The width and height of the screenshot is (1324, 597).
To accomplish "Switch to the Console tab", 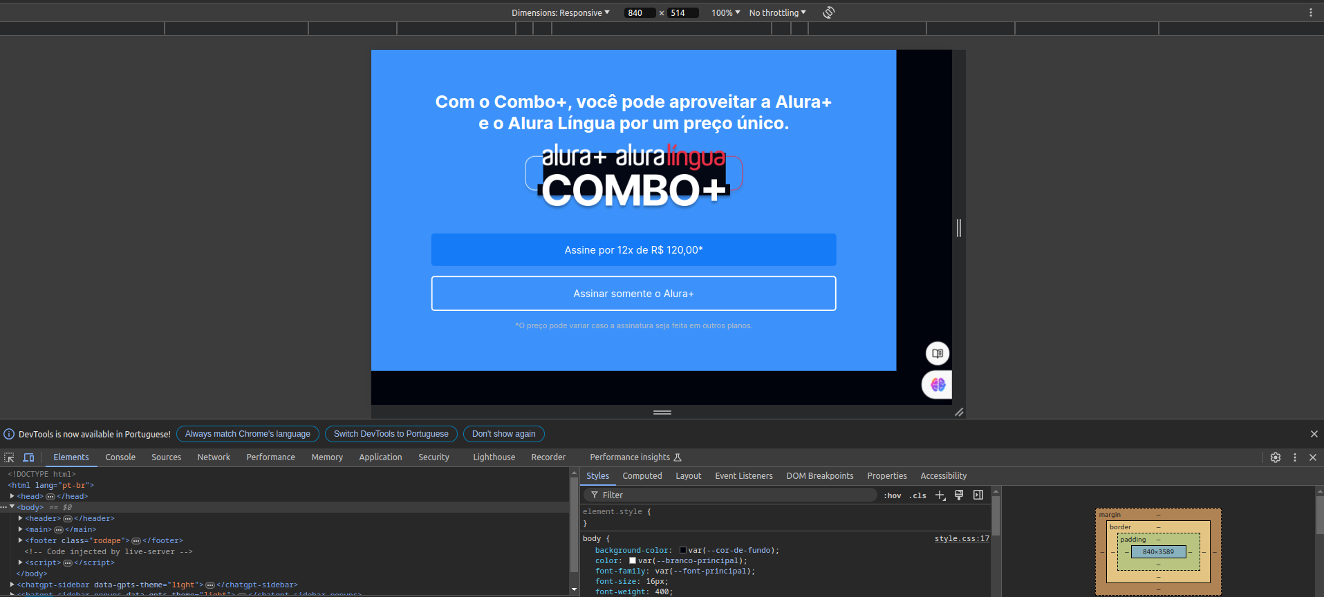I will point(120,457).
